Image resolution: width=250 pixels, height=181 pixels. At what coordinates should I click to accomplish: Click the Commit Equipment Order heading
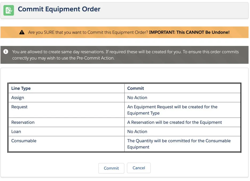pyautogui.click(x=59, y=9)
